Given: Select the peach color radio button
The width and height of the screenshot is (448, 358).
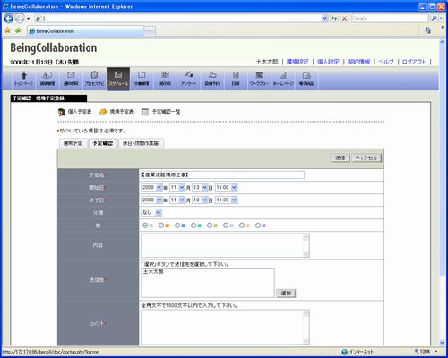Looking at the screenshot, I should (242, 226).
